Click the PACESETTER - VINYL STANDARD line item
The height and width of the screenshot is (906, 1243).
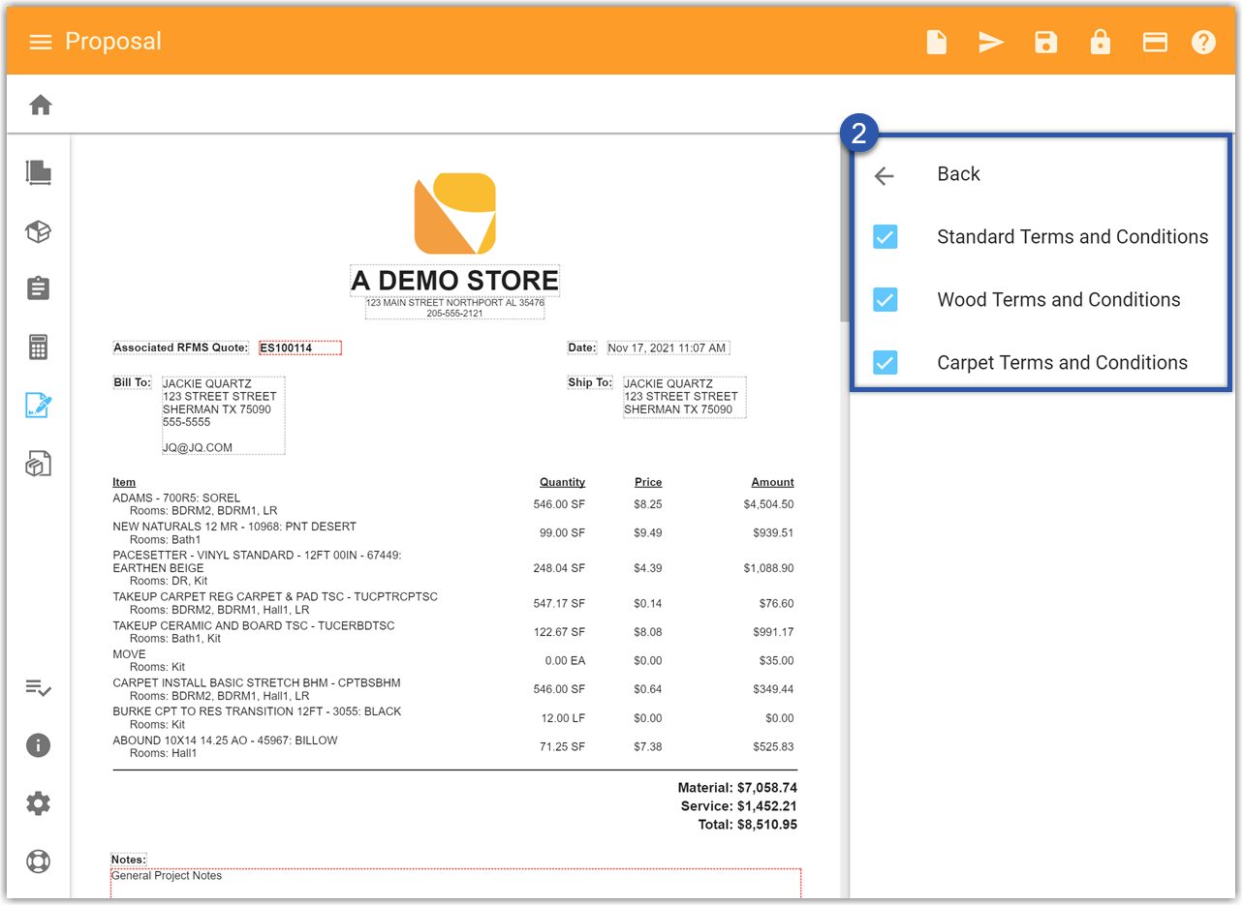point(257,561)
